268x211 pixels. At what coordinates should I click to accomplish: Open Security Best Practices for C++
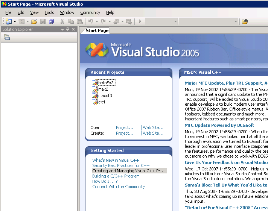[x=121, y=165]
